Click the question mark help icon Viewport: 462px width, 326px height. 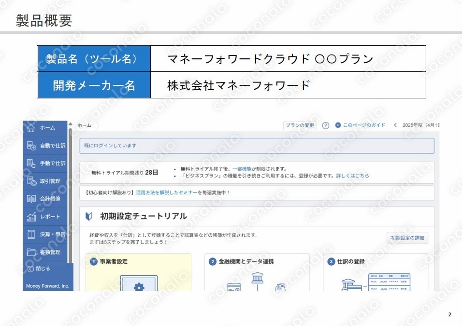click(325, 125)
